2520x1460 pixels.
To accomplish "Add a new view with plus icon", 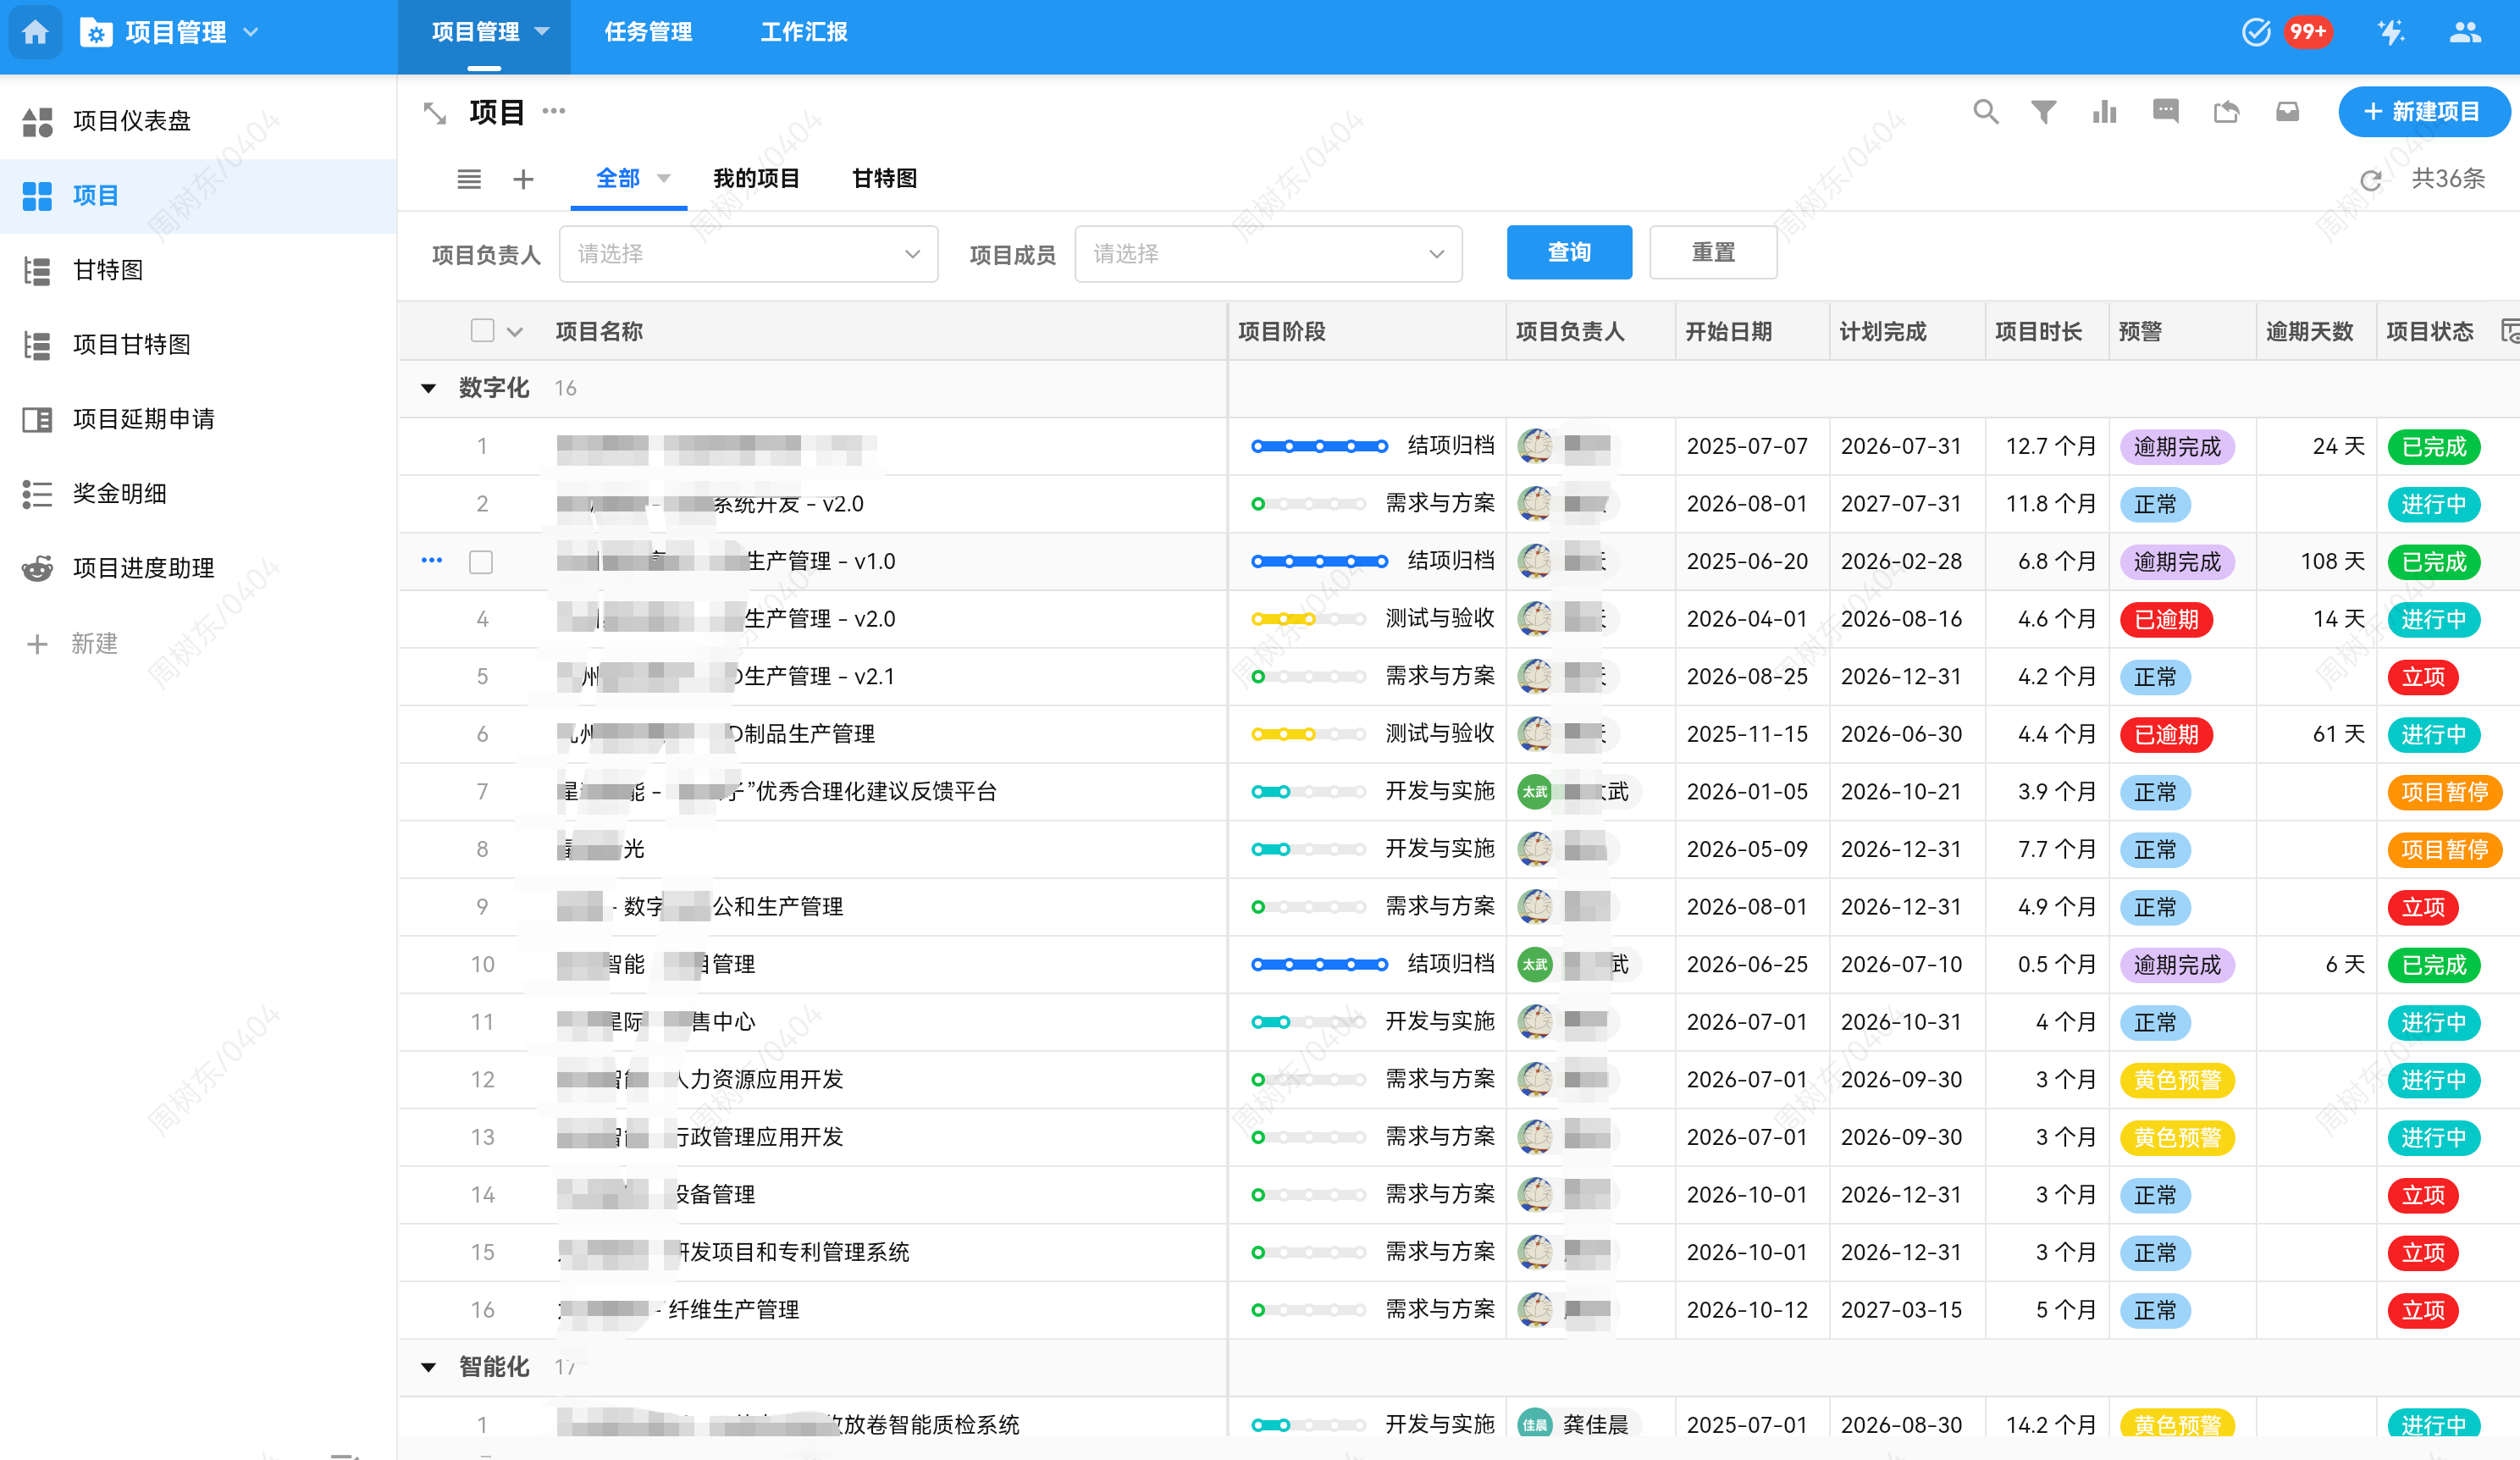I will pyautogui.click(x=523, y=179).
